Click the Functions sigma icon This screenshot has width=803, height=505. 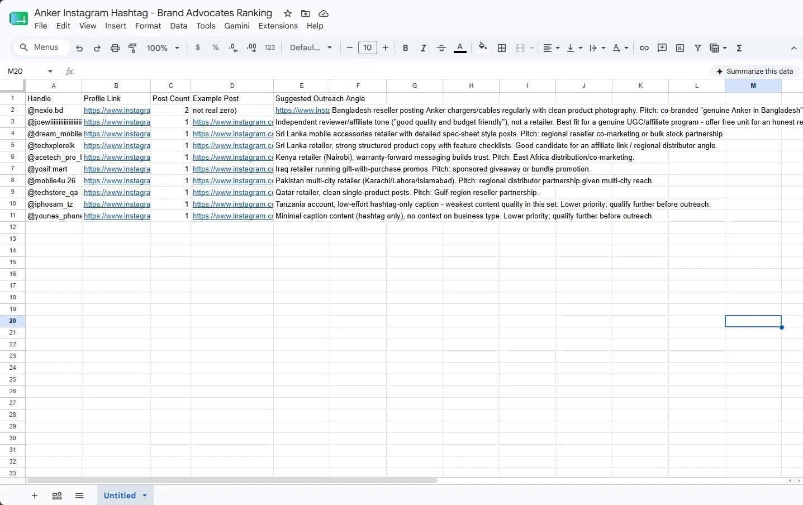coord(739,48)
